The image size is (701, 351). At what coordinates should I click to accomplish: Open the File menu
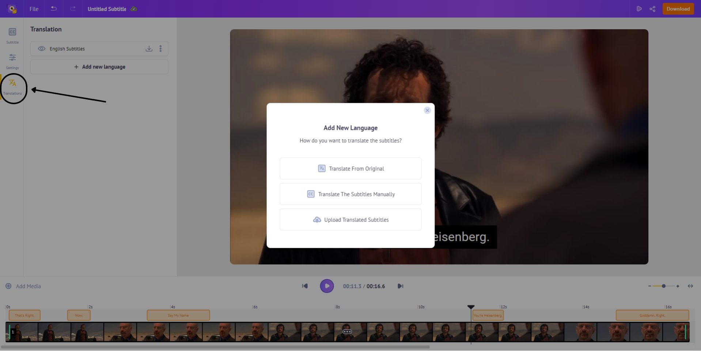point(34,9)
